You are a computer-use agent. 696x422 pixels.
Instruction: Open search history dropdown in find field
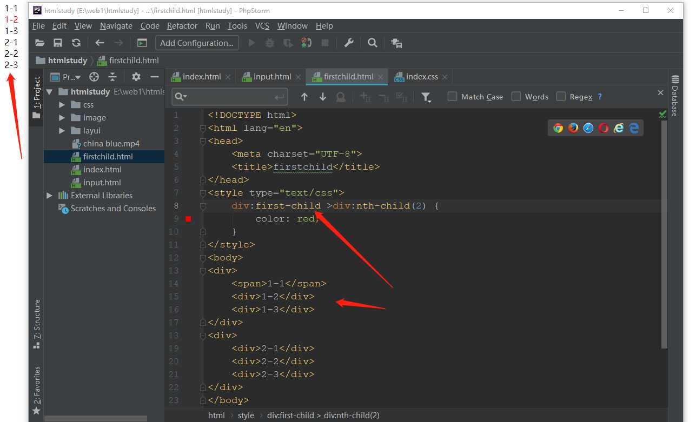(181, 97)
